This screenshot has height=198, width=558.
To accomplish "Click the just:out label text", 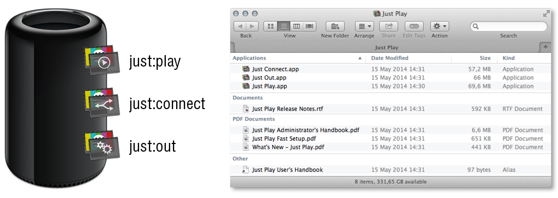I will (x=152, y=146).
